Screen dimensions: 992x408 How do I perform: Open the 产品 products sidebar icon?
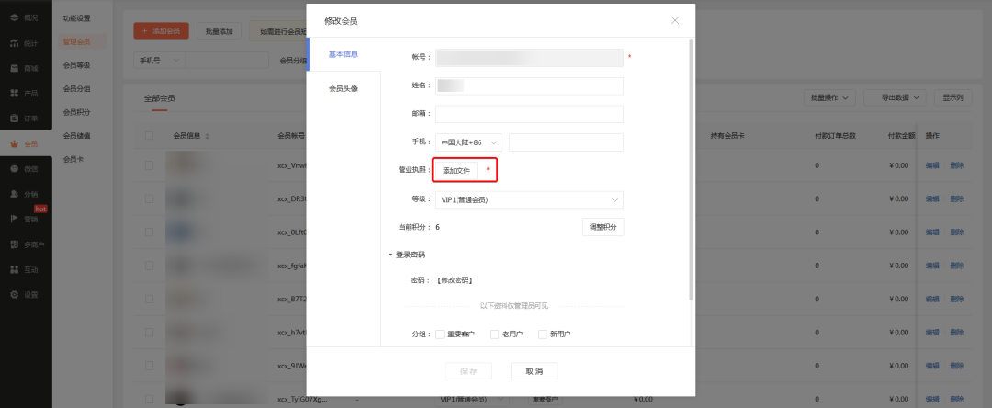pyautogui.click(x=15, y=93)
